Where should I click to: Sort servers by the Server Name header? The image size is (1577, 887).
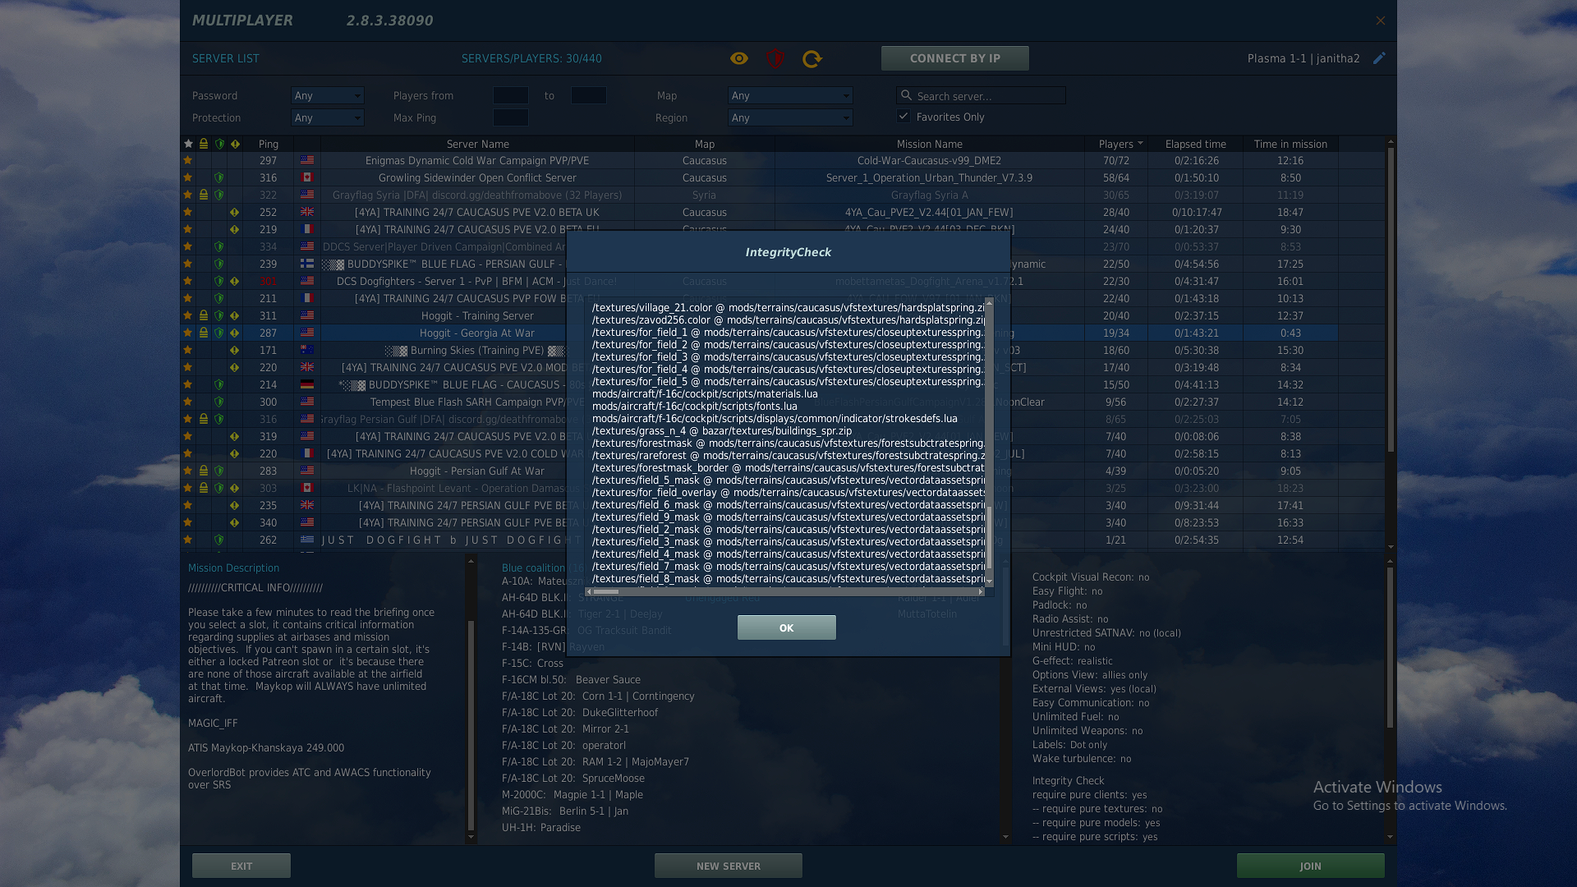478,144
